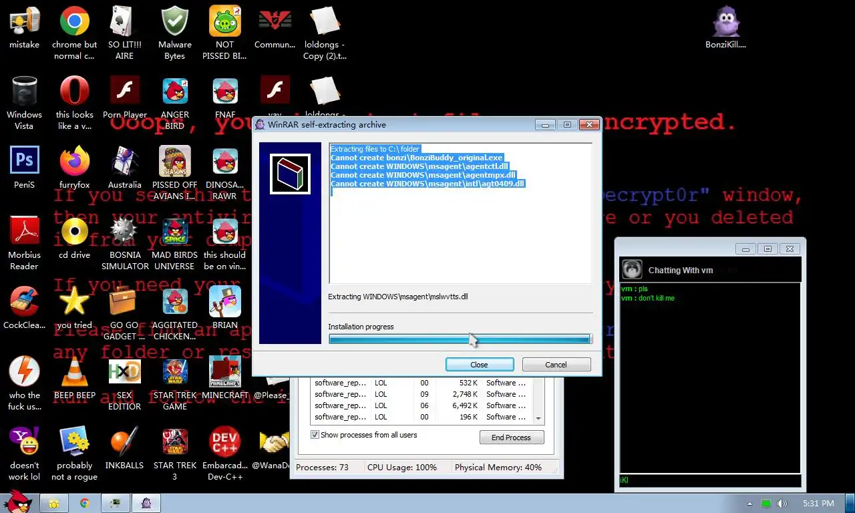Open the BEEP BEEP VLC cone icon
Screen dimensions: 855x513
tap(74, 378)
